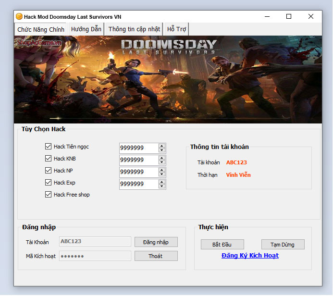
Task: Increase Hack KNB value with up arrow
Action: point(162,158)
